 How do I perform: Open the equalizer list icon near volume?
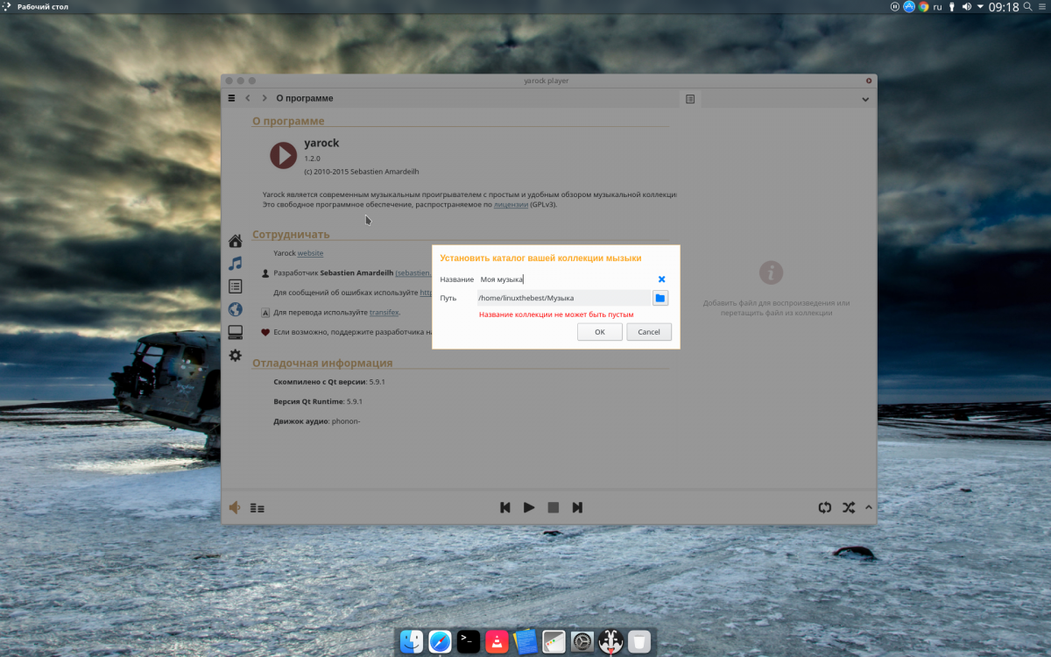(257, 508)
